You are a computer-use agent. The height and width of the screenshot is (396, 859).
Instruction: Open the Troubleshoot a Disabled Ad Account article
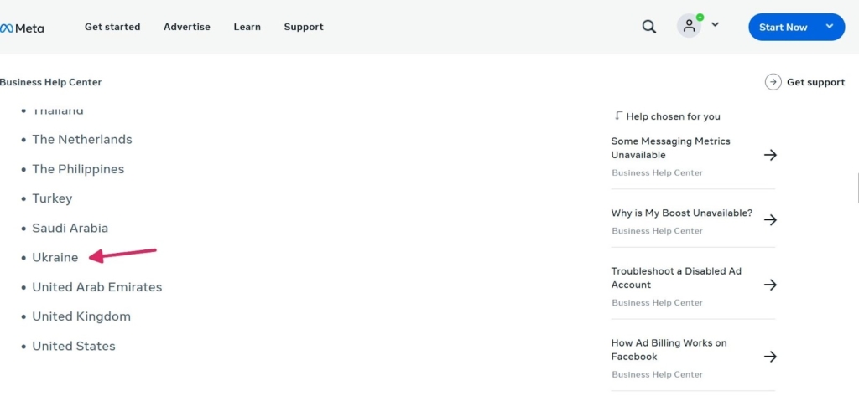click(676, 278)
